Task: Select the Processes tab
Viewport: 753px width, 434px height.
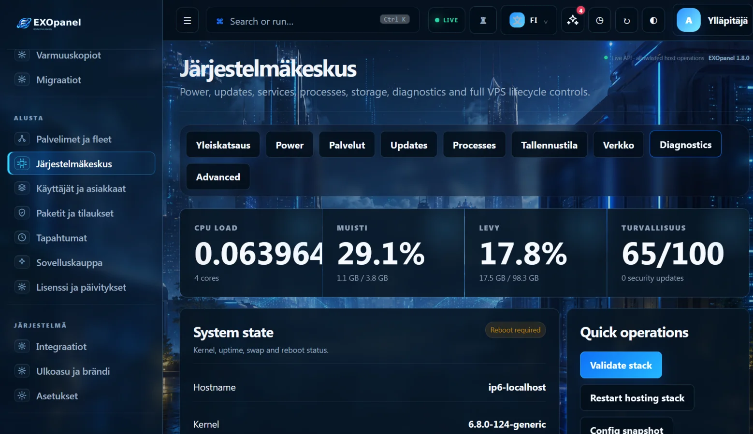Action: [x=474, y=145]
